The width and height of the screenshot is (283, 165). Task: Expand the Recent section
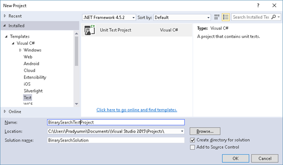click(5, 16)
